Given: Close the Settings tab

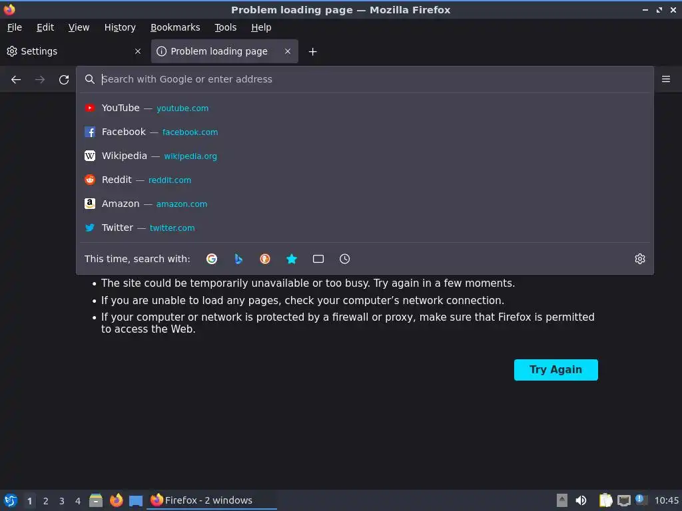Looking at the screenshot, I should point(138,51).
